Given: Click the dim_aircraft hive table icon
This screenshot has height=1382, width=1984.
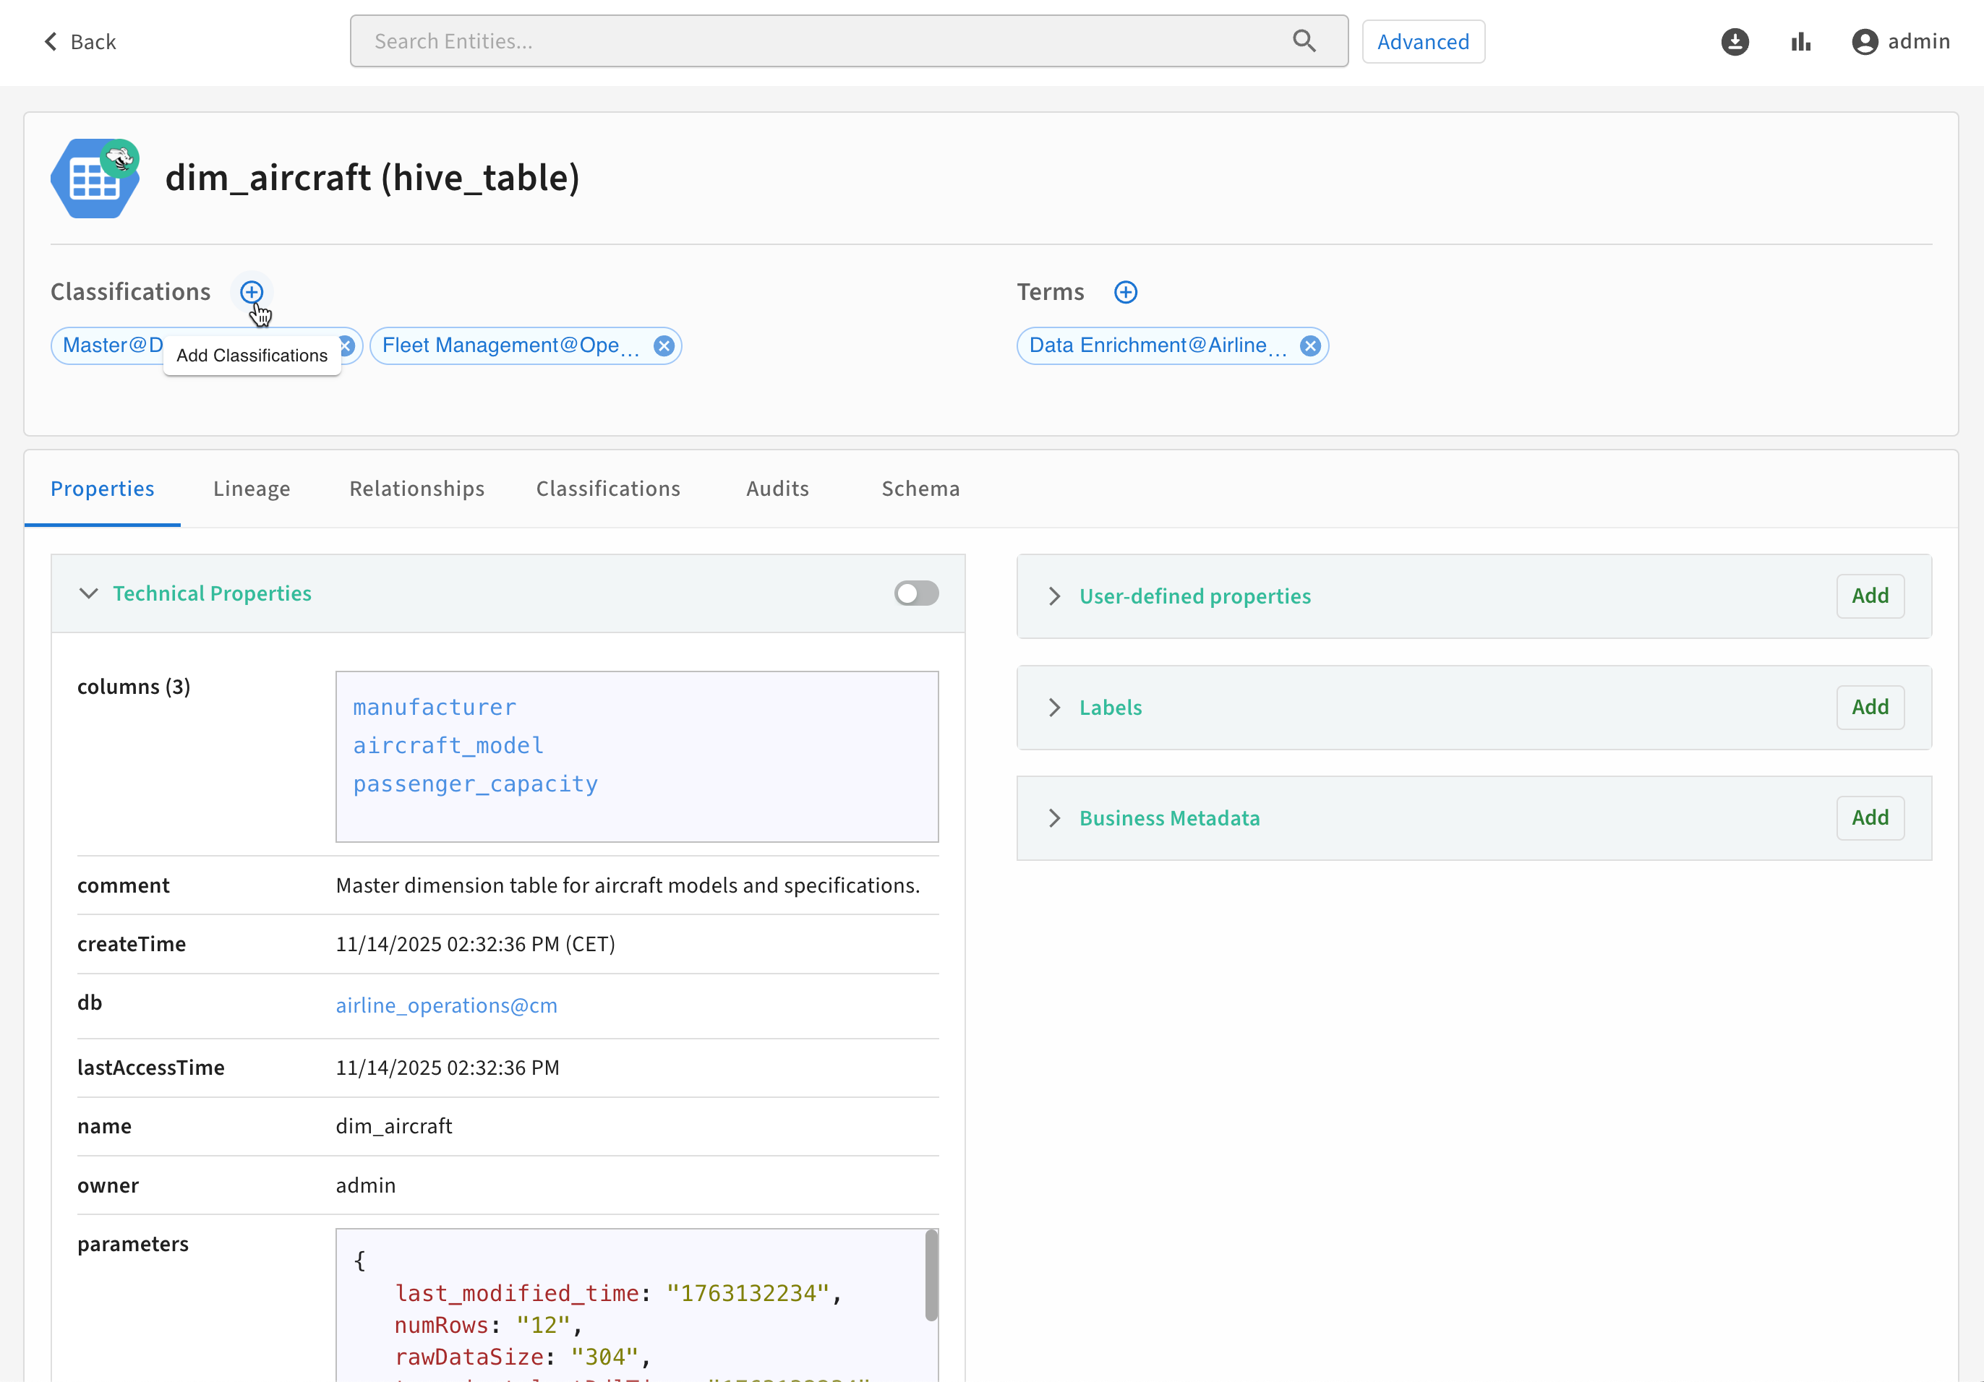Looking at the screenshot, I should (x=94, y=179).
